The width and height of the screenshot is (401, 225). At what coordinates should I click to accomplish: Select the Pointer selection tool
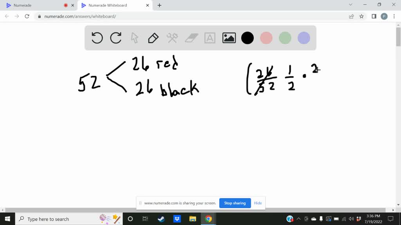[x=134, y=37]
